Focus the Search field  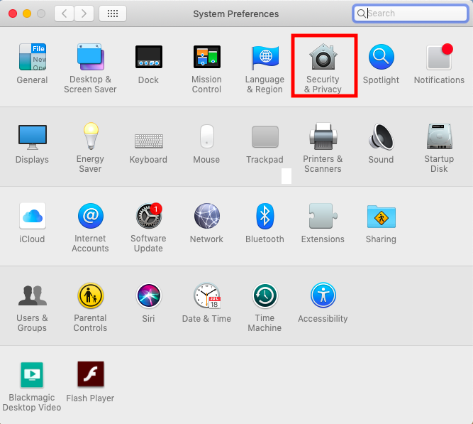click(x=411, y=13)
